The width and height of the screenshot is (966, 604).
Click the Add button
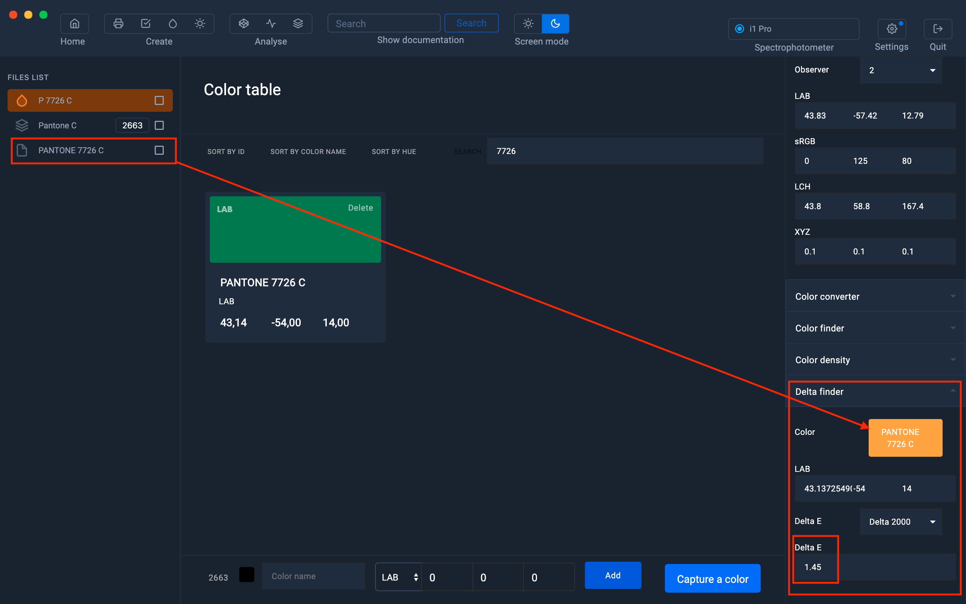coord(613,575)
